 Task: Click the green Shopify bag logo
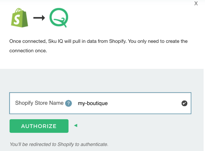(x=20, y=18)
